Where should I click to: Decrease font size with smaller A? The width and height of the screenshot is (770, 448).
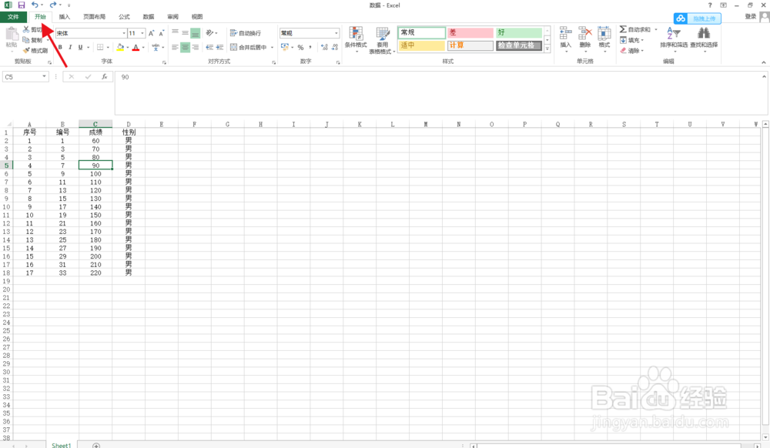[161, 33]
